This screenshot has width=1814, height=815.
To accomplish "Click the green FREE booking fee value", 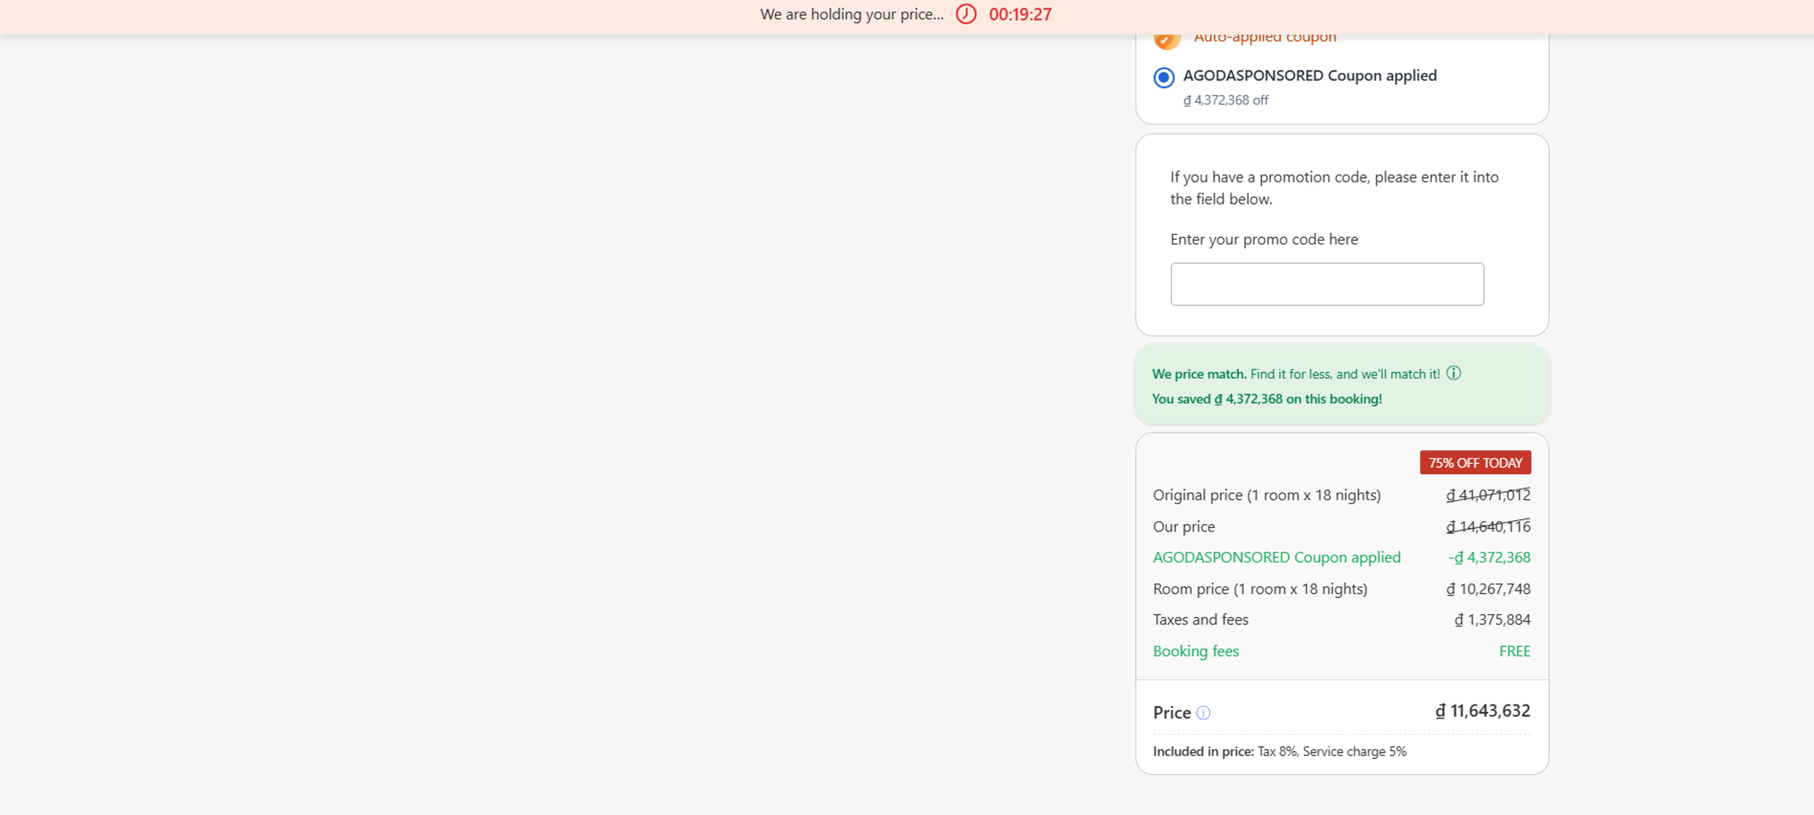I will click(1514, 651).
